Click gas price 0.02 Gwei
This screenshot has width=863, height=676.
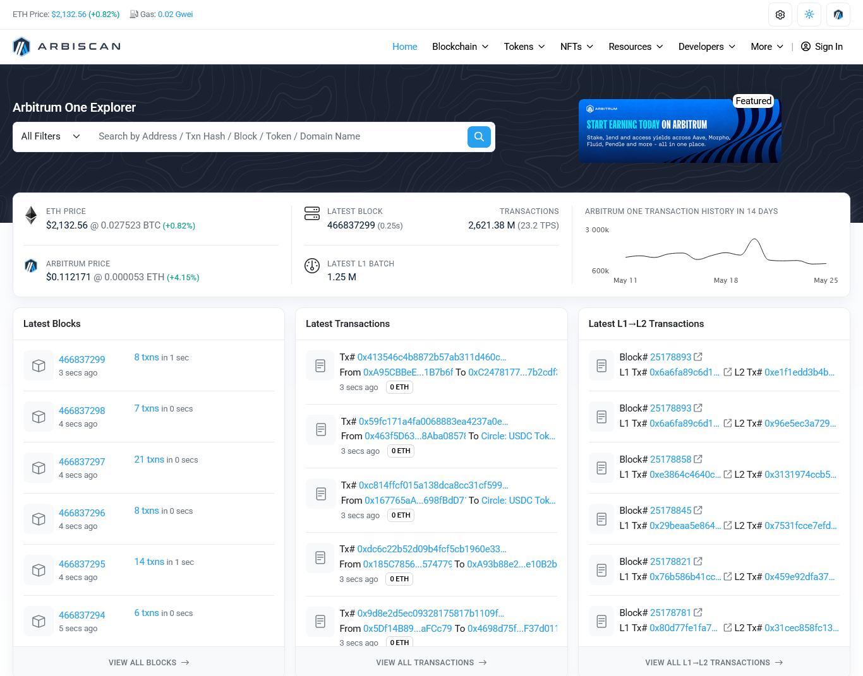pos(176,15)
